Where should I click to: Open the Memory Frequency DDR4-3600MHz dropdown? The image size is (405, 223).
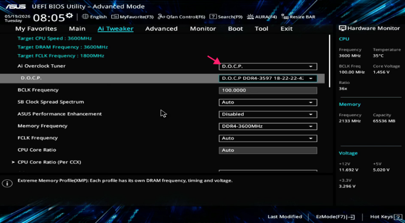pyautogui.click(x=268, y=126)
